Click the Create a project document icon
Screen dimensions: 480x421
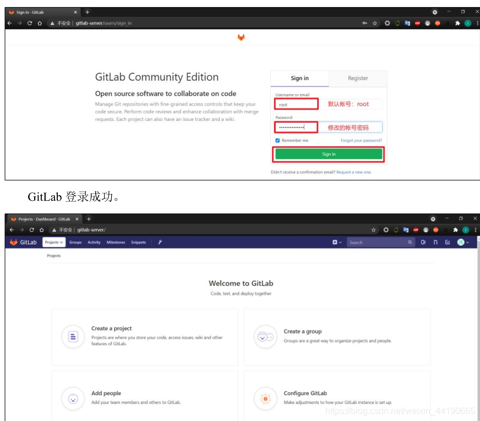pos(73,336)
